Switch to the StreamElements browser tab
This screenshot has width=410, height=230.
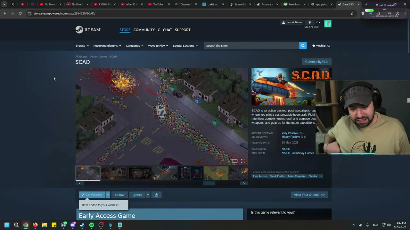240,4
